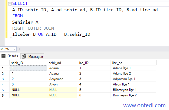Click the SELECT keyword in the editor
The height and width of the screenshot is (110, 169).
click(20, 4)
